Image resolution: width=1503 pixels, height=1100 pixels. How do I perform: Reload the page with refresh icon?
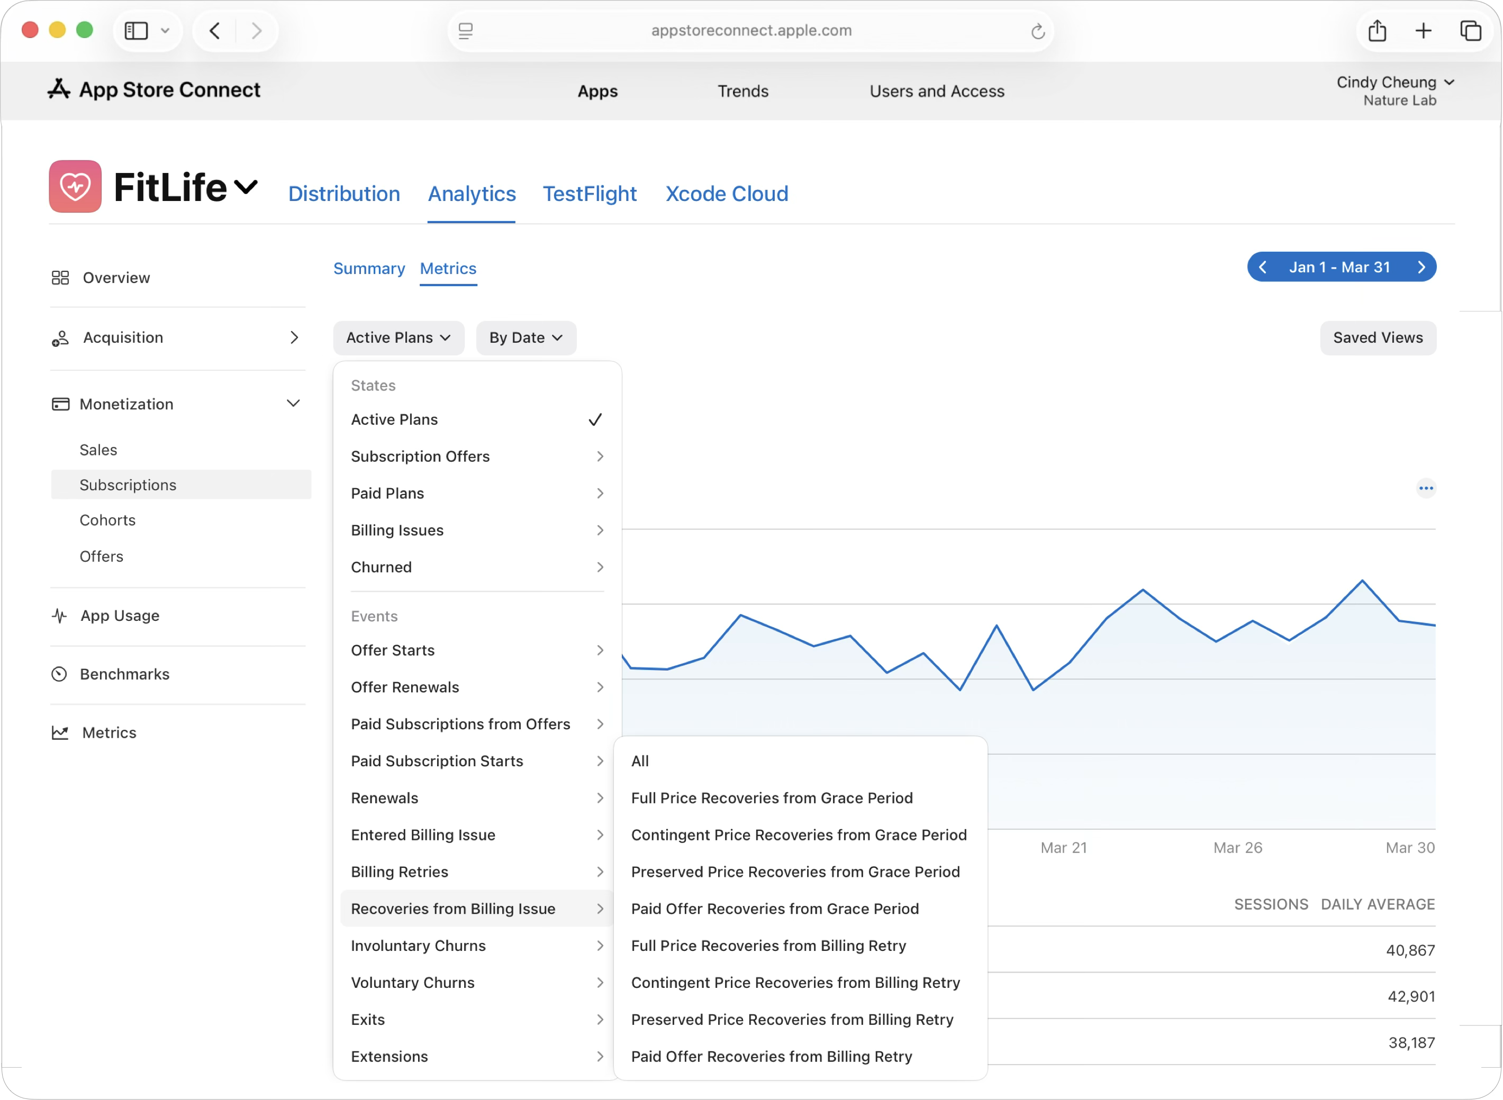click(x=1037, y=31)
